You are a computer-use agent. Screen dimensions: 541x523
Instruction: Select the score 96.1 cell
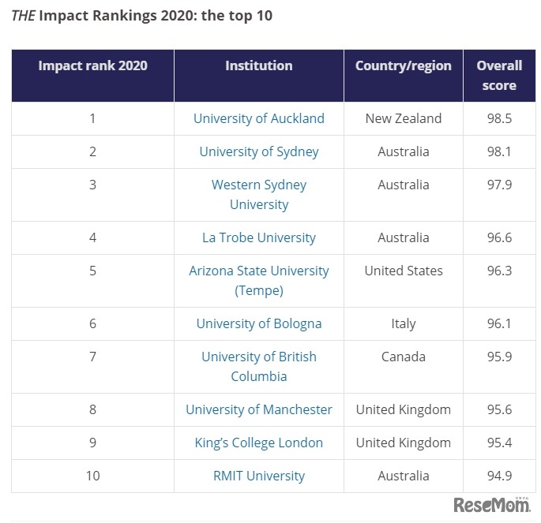tap(499, 324)
